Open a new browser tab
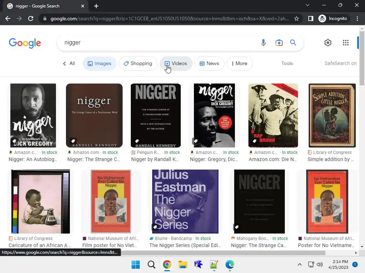The height and width of the screenshot is (273, 365). tap(96, 6)
